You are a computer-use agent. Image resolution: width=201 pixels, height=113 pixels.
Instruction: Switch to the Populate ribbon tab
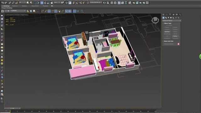click(x=45, y=6)
